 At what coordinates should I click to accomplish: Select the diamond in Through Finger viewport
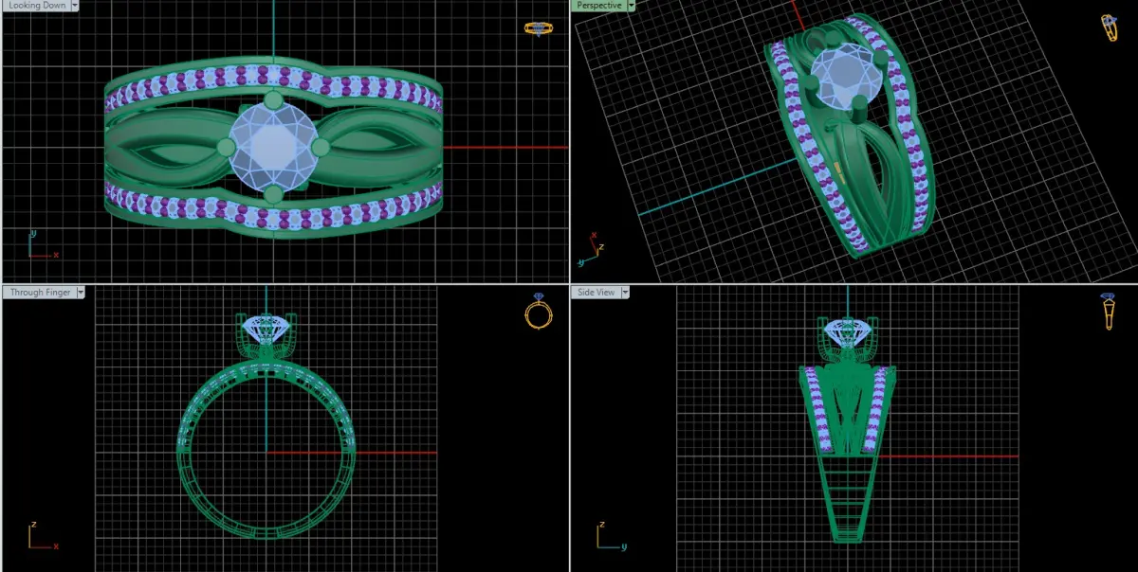tap(266, 329)
